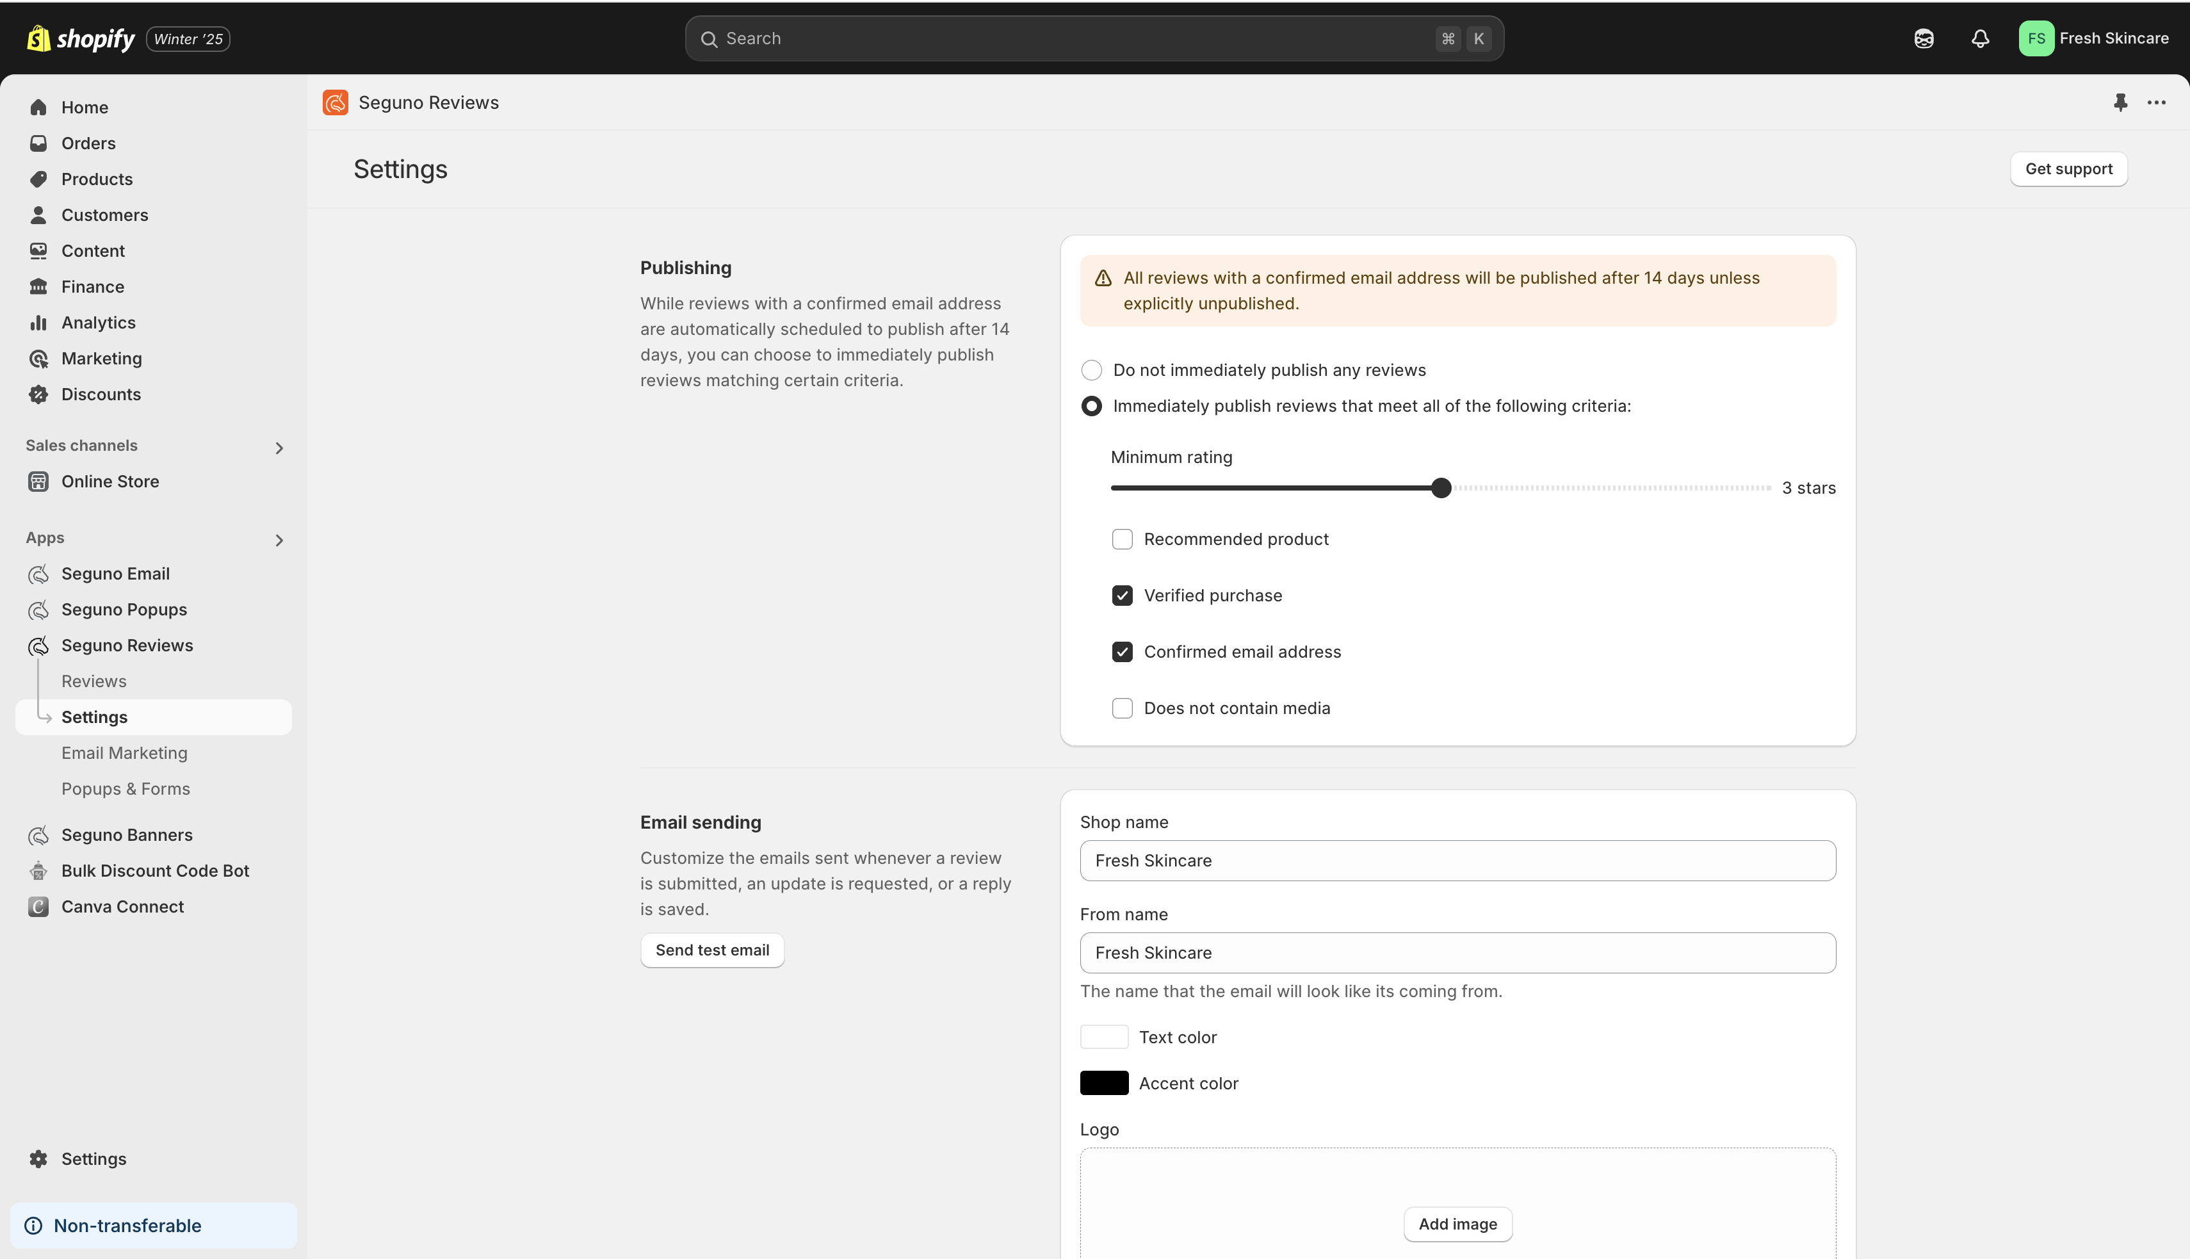2190x1259 pixels.
Task: Uncheck the Confirmed email address checkbox
Action: coord(1123,652)
